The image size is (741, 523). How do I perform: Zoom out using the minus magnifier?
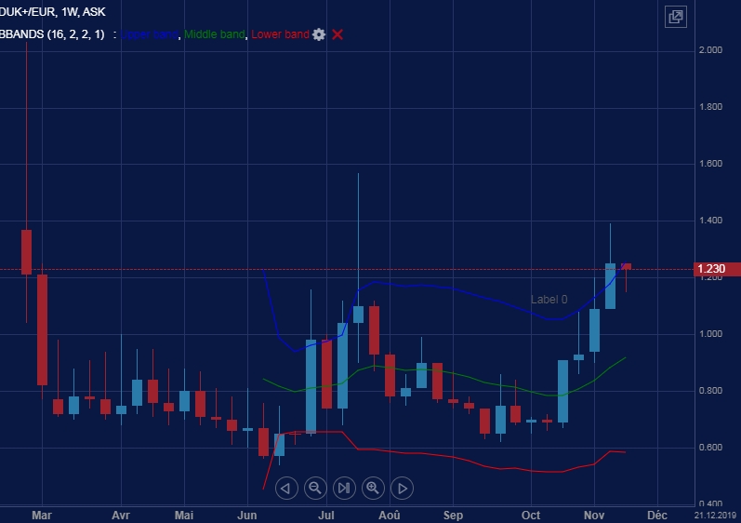pyautogui.click(x=314, y=487)
